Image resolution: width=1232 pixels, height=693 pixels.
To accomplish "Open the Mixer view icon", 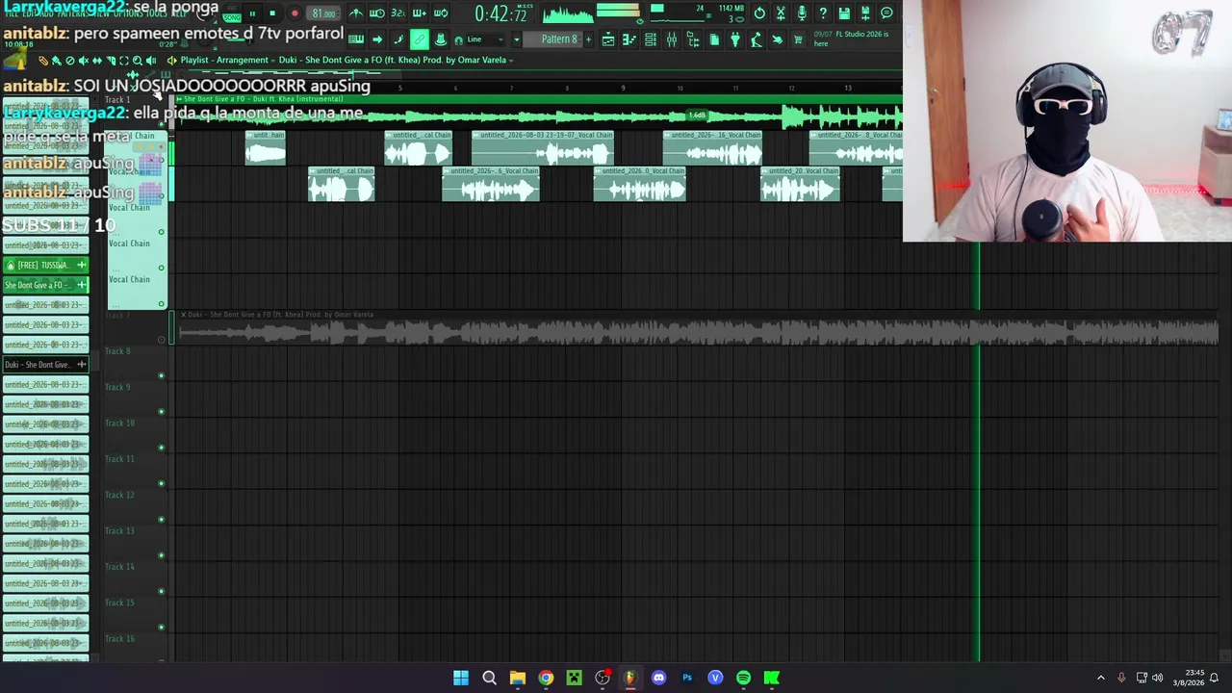I will [x=672, y=39].
